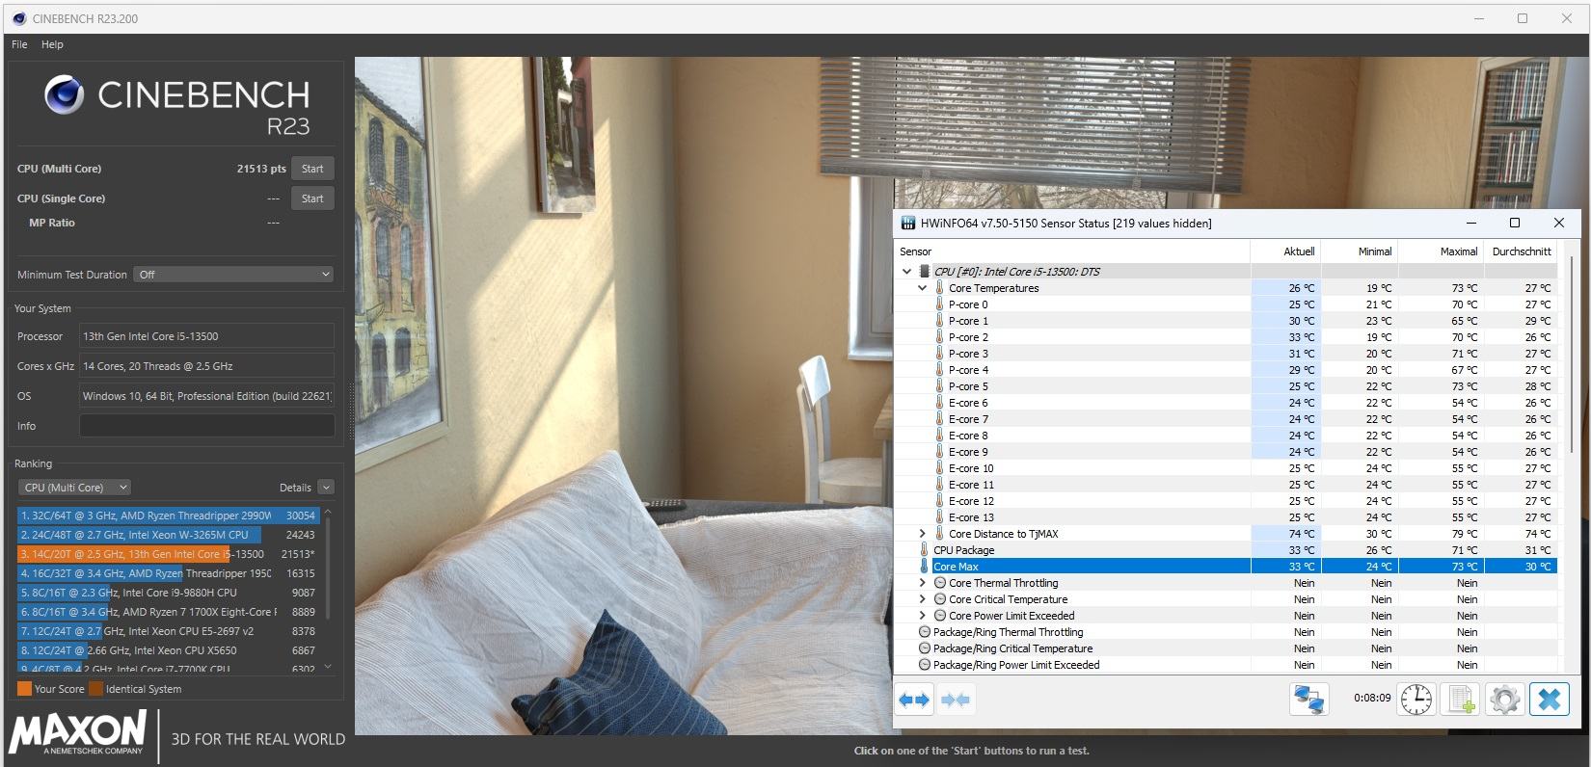Select ranking entry Intel Xeon CPU X5650
The width and height of the screenshot is (1591, 767).
[x=167, y=650]
